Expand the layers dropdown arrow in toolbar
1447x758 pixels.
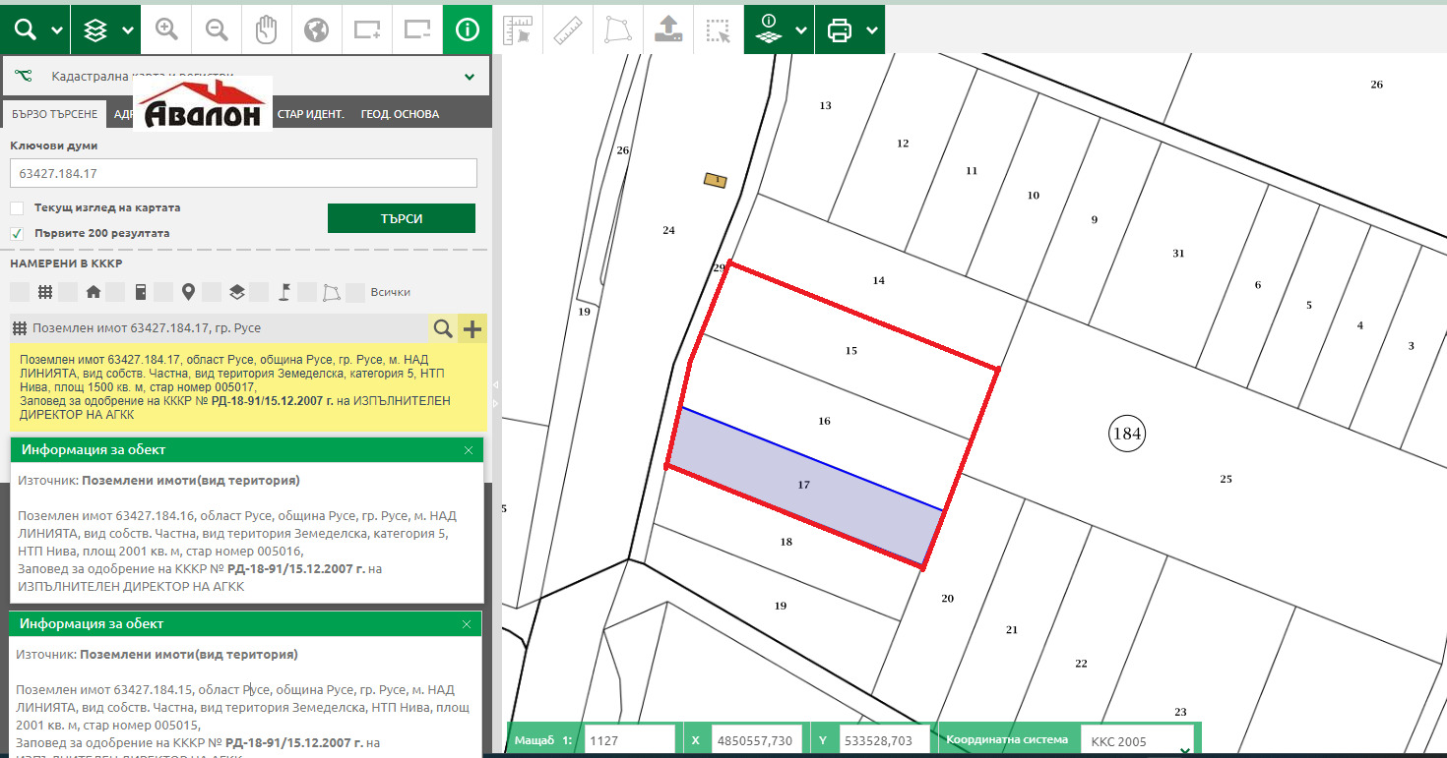pos(128,29)
